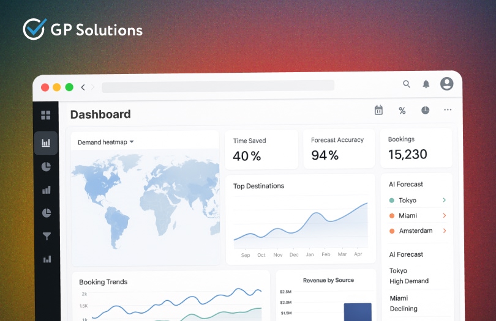Click the percent icon in Dashboard header

click(402, 111)
